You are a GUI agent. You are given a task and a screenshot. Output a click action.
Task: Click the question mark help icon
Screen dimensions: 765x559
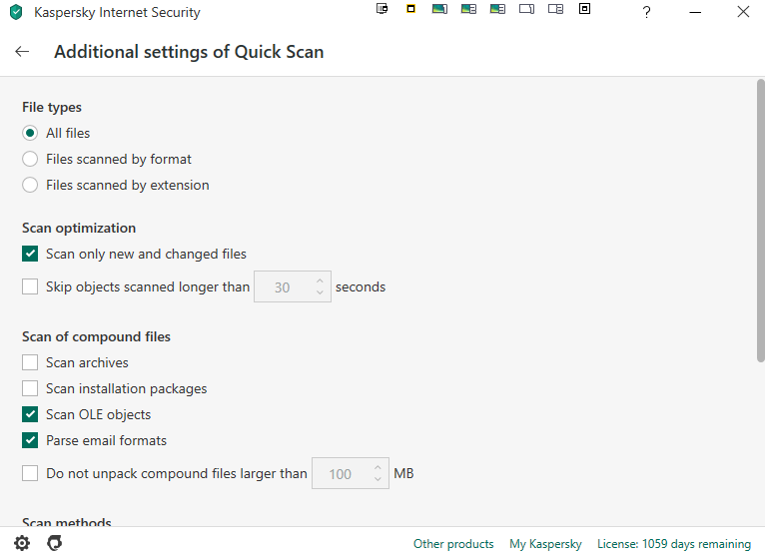click(646, 13)
